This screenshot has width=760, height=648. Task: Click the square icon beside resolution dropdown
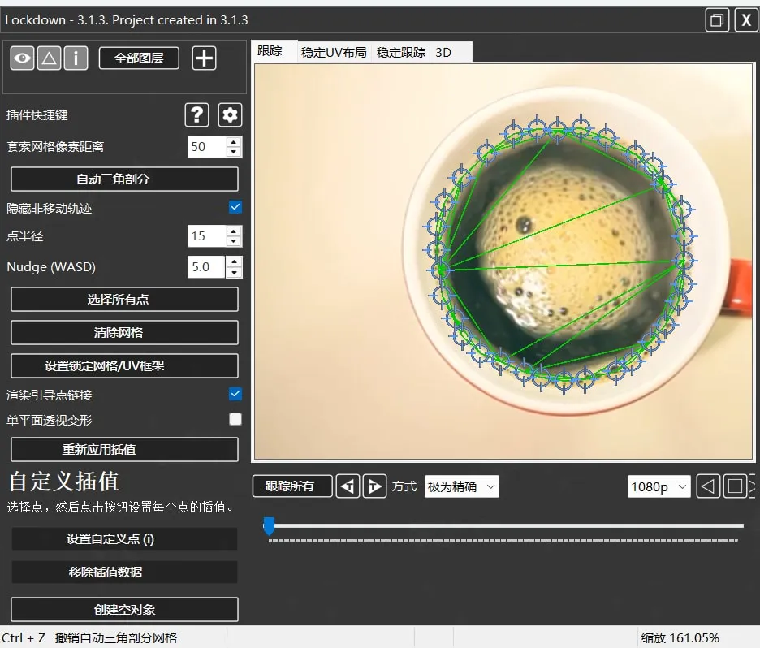734,486
